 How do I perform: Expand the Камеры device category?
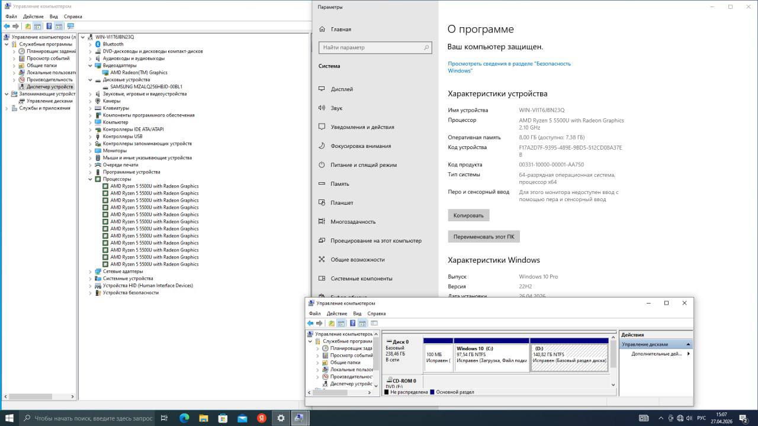pyautogui.click(x=91, y=101)
